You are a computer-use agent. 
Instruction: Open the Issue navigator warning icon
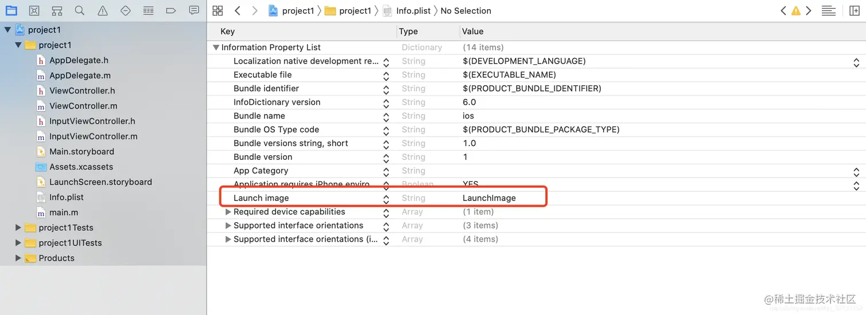click(103, 11)
